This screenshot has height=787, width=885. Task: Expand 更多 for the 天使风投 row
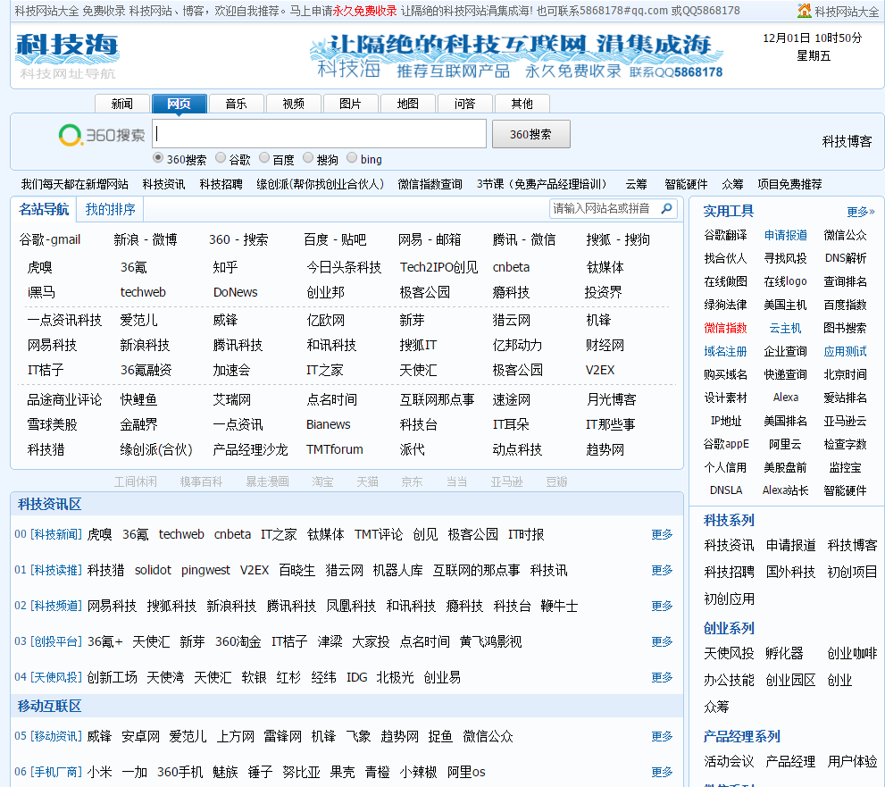coord(662,677)
